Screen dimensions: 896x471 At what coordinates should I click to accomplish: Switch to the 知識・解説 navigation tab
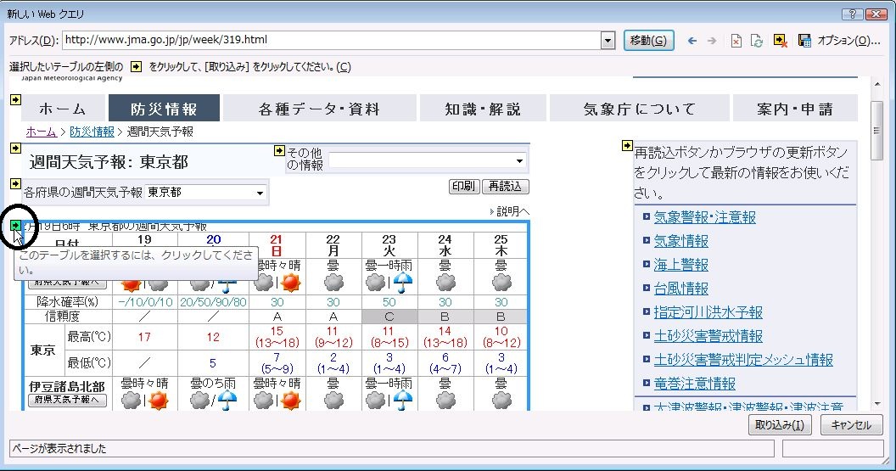click(x=483, y=109)
